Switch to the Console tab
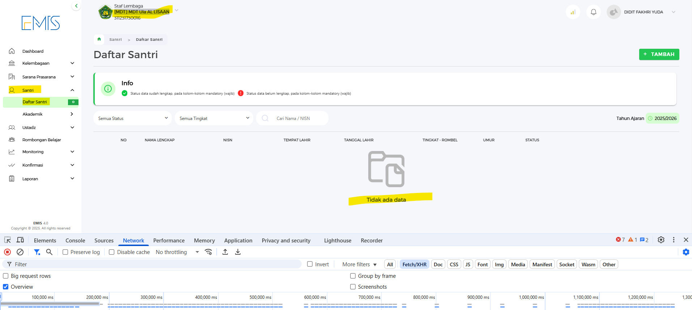This screenshot has height=310, width=692. point(75,241)
